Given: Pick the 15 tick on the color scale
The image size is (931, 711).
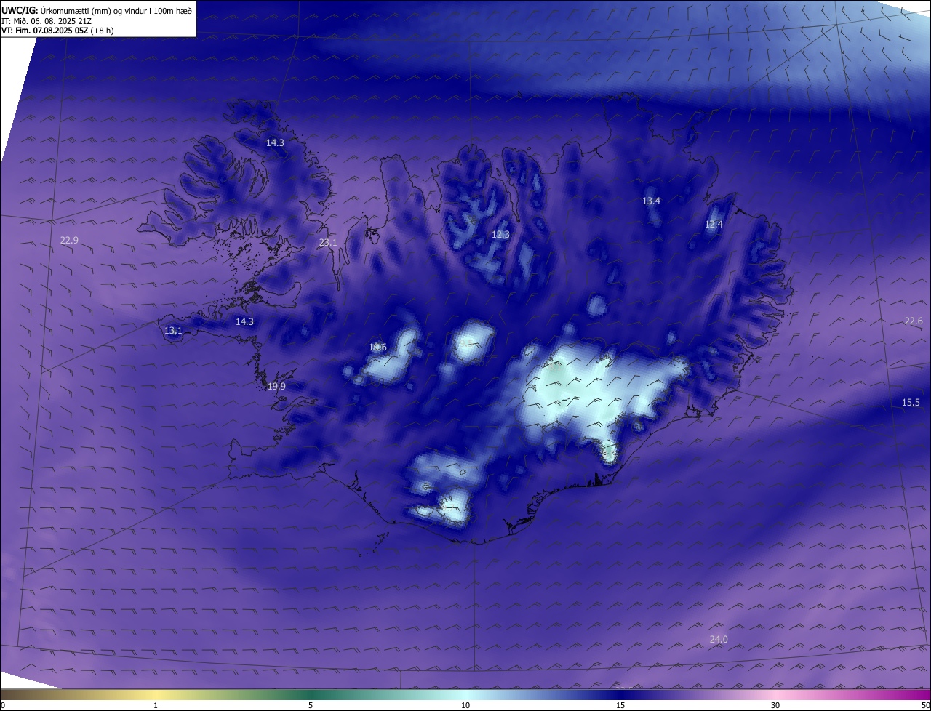Looking at the screenshot, I should 620,705.
